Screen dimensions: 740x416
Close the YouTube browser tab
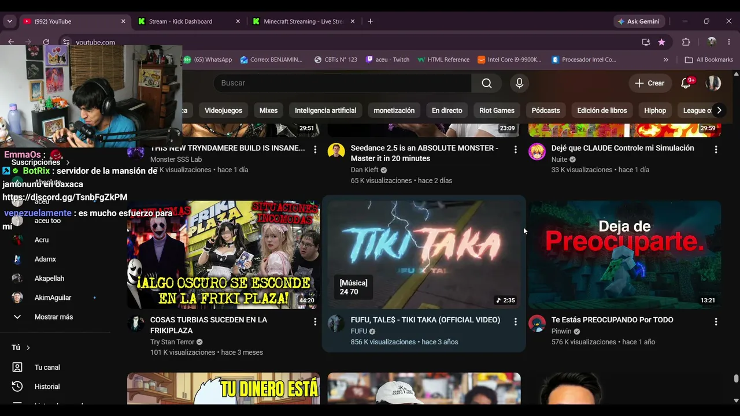coord(123,21)
